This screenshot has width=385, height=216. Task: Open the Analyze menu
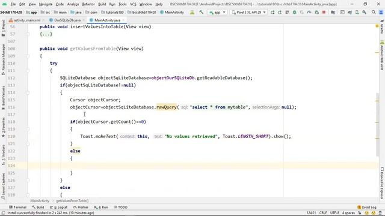[73, 4]
